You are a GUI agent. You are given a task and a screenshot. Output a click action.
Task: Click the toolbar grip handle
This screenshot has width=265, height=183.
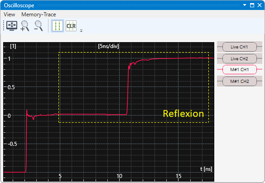click(x=4, y=26)
